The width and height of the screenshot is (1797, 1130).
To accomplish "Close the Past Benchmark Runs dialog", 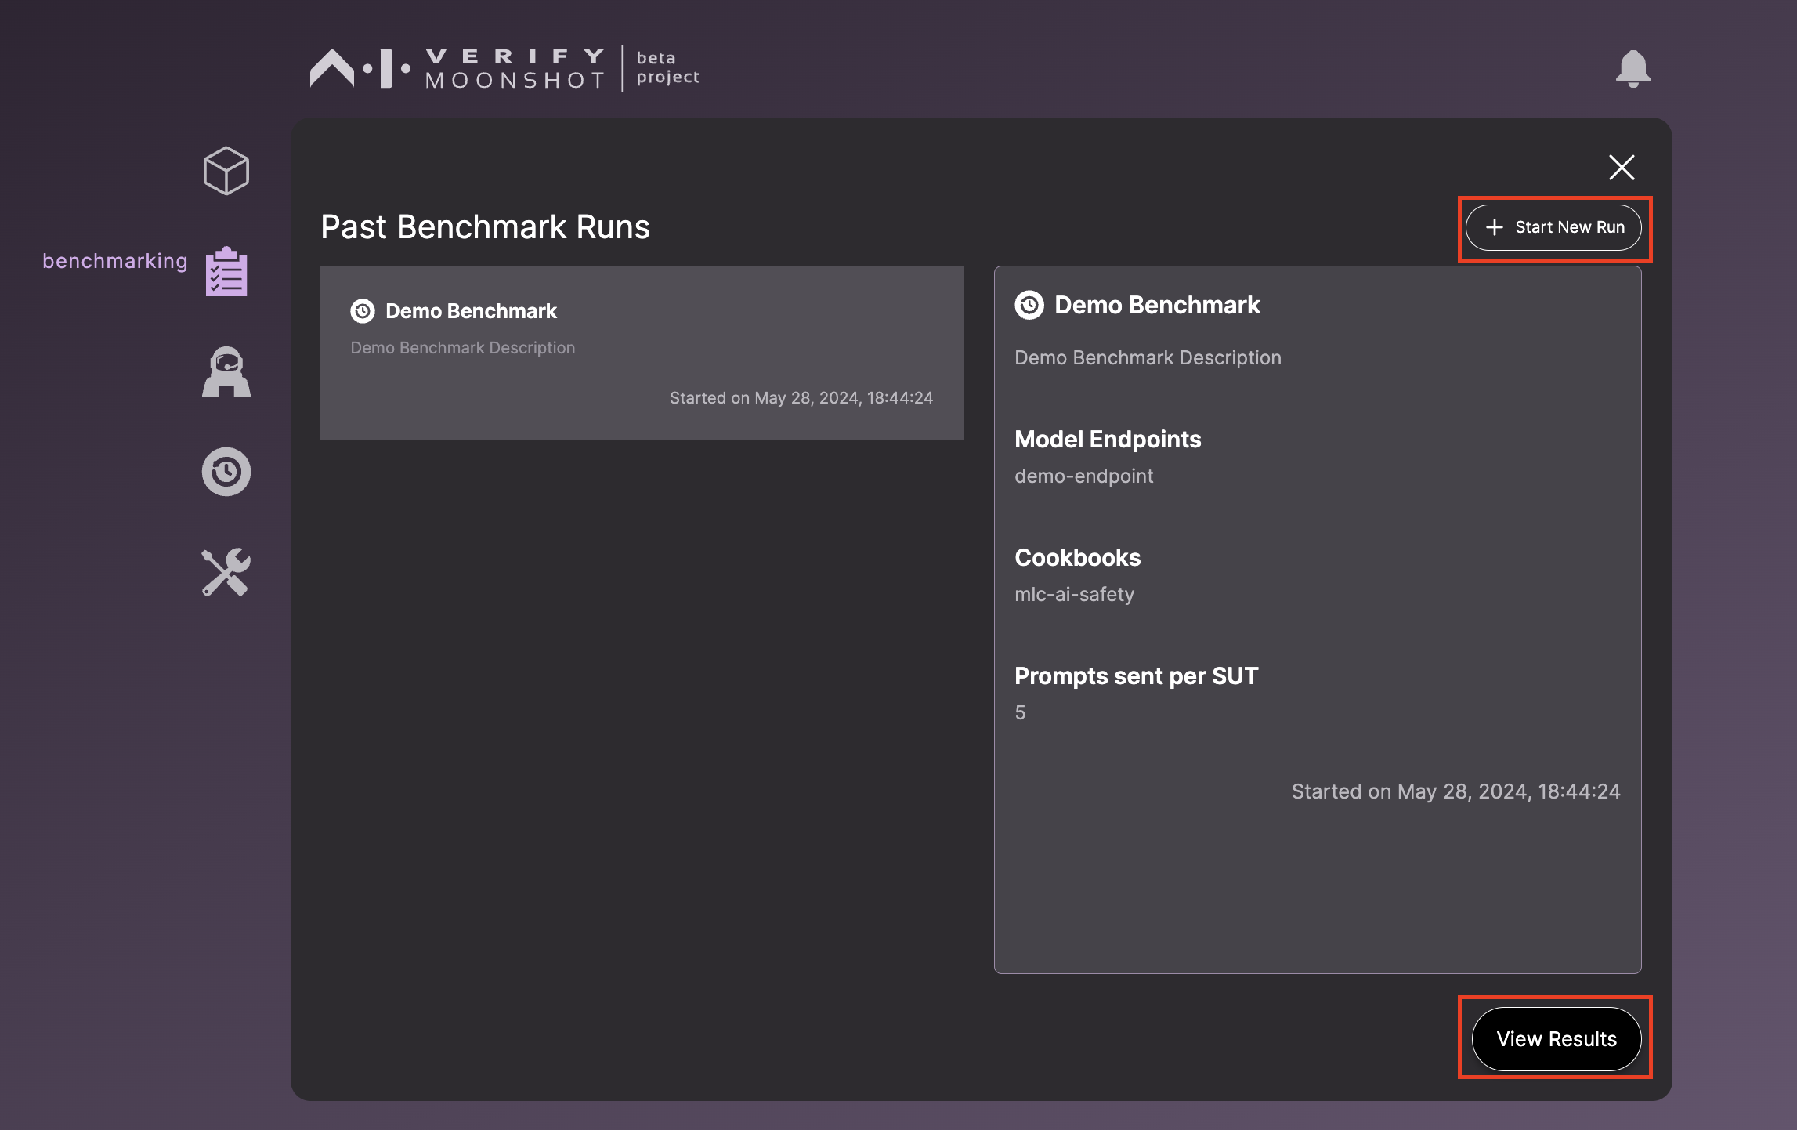I will (x=1622, y=167).
